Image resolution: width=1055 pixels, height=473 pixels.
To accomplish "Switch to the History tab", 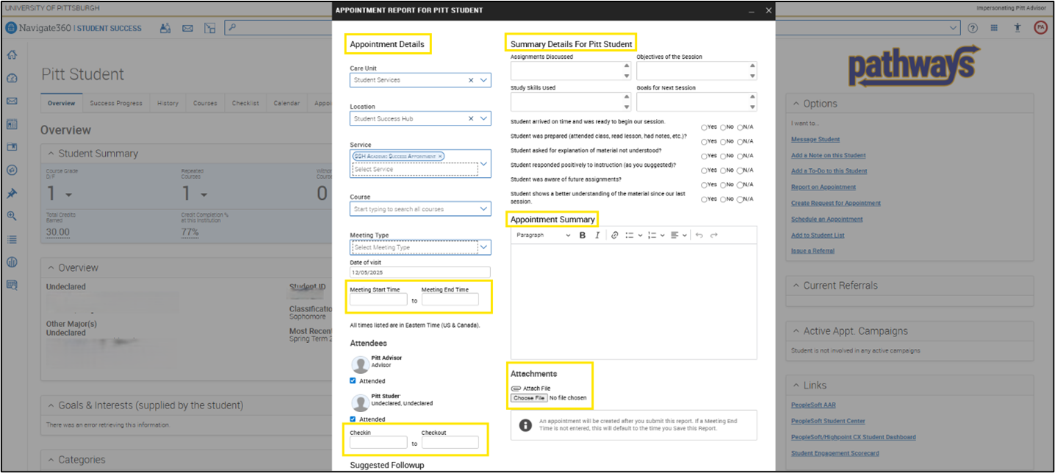I will [x=168, y=104].
